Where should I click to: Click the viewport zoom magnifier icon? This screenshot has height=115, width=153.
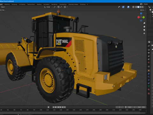pos(144,23)
